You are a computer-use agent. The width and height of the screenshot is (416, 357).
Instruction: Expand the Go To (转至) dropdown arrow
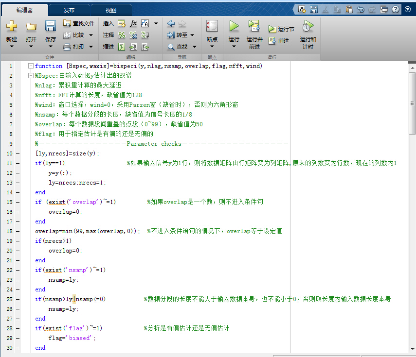[x=192, y=35]
